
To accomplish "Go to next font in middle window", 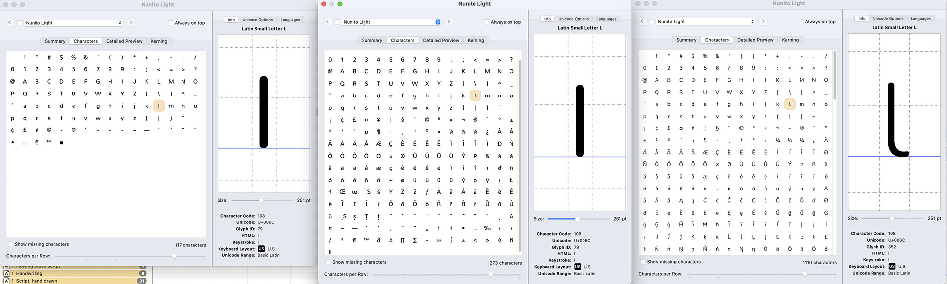I will point(449,22).
